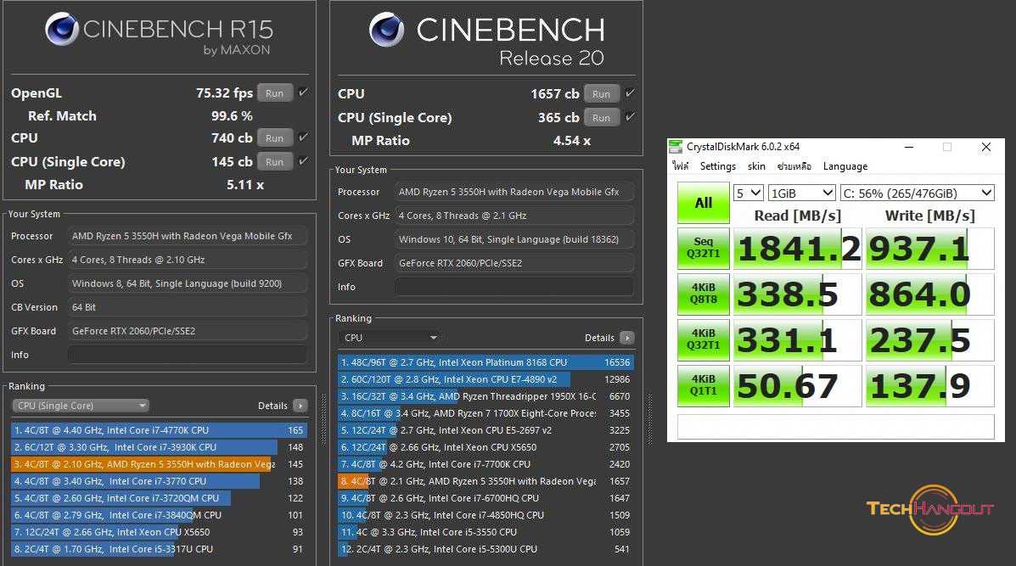Open the CPU ranking dropdown in Cinebench Release 20
The height and width of the screenshot is (566, 1016).
point(390,338)
